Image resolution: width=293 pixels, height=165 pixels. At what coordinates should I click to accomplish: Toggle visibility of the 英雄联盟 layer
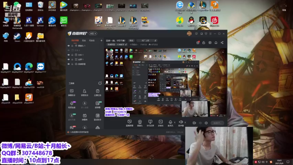tap(68, 64)
